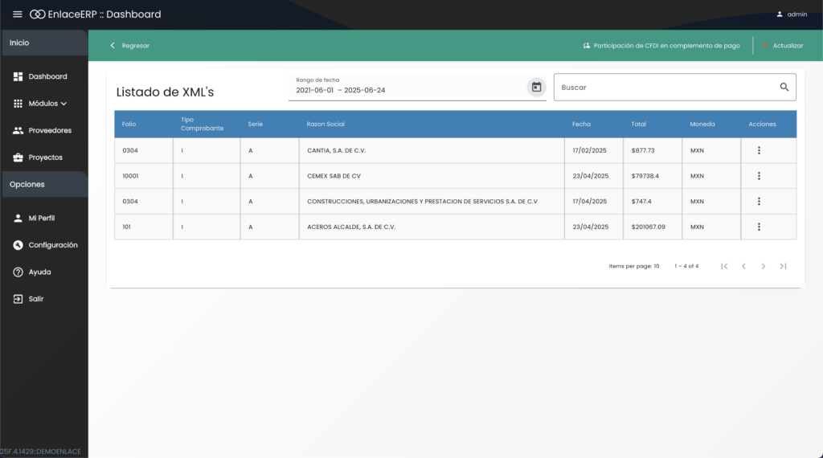Sort by the Fecha column header
The height and width of the screenshot is (458, 823).
[581, 125]
